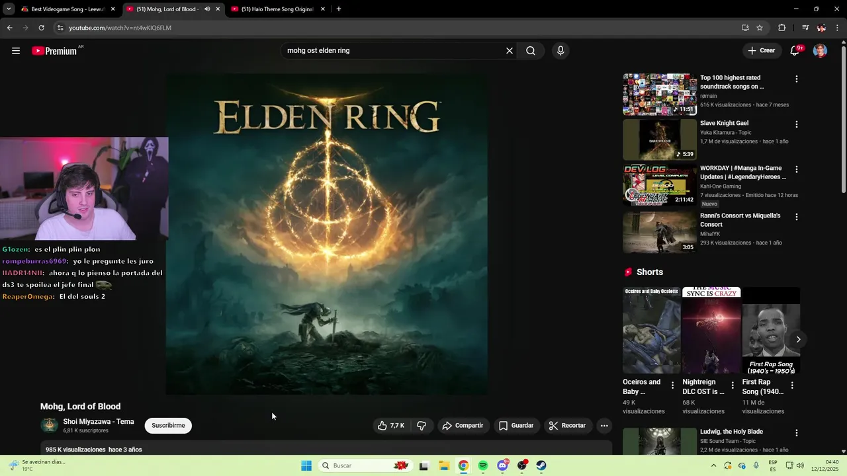This screenshot has width=847, height=476.
Task: Like the video showing 7,7 K
Action: (x=390, y=426)
